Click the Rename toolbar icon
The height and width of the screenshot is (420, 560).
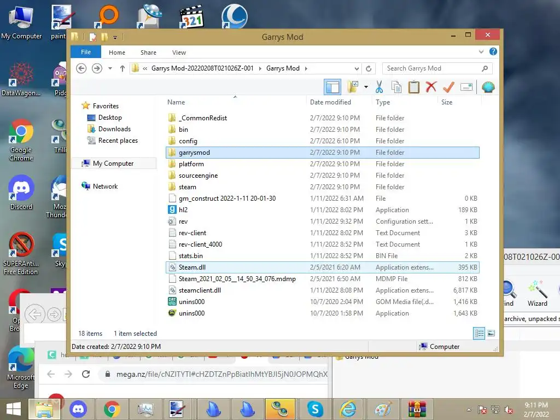pos(466,87)
